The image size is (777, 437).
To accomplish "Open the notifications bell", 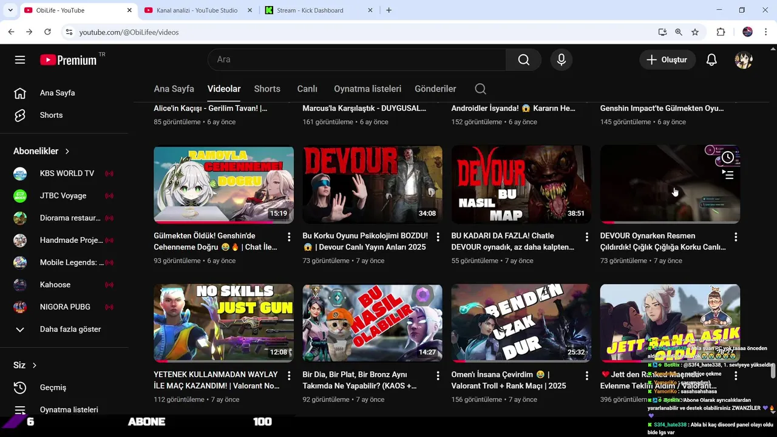I will pyautogui.click(x=711, y=59).
